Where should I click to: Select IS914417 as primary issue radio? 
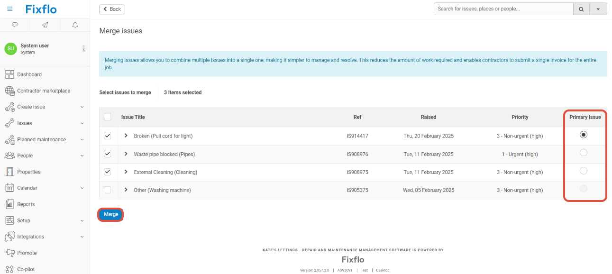[584, 135]
